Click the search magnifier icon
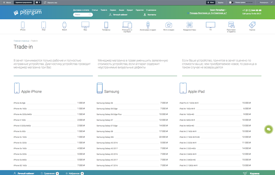The width and height of the screenshot is (275, 175). pos(90,15)
